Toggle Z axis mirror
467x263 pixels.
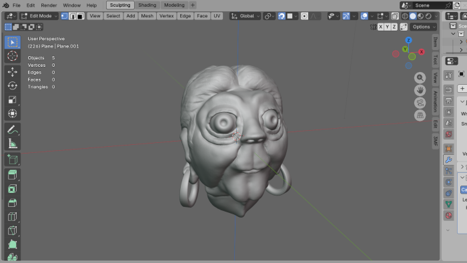click(x=394, y=27)
